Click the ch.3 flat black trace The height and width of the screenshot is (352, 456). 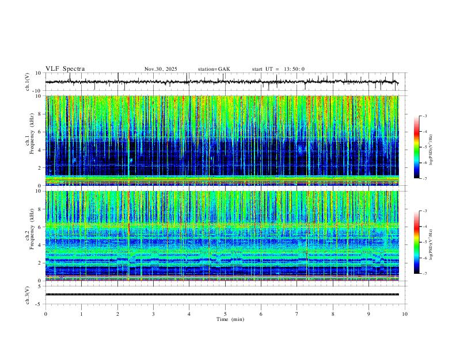(x=222, y=294)
